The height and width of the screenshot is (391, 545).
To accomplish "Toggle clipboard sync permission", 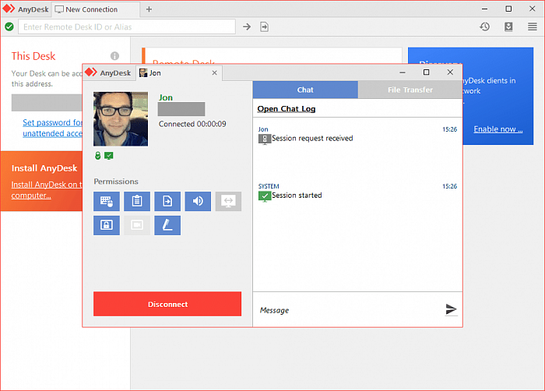I will 137,202.
